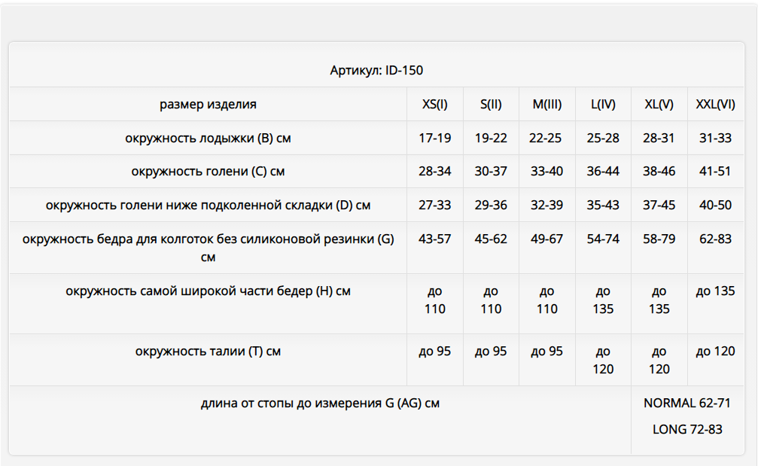Screen dimensions: 758x466
Task: Click the 'окружность талии (T) см' label
Action: [x=208, y=352]
